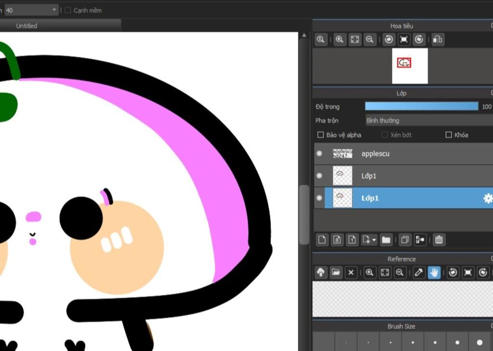The height and width of the screenshot is (351, 493).
Task: Toggle the Xén bớt clipping checkbox
Action: (x=384, y=135)
